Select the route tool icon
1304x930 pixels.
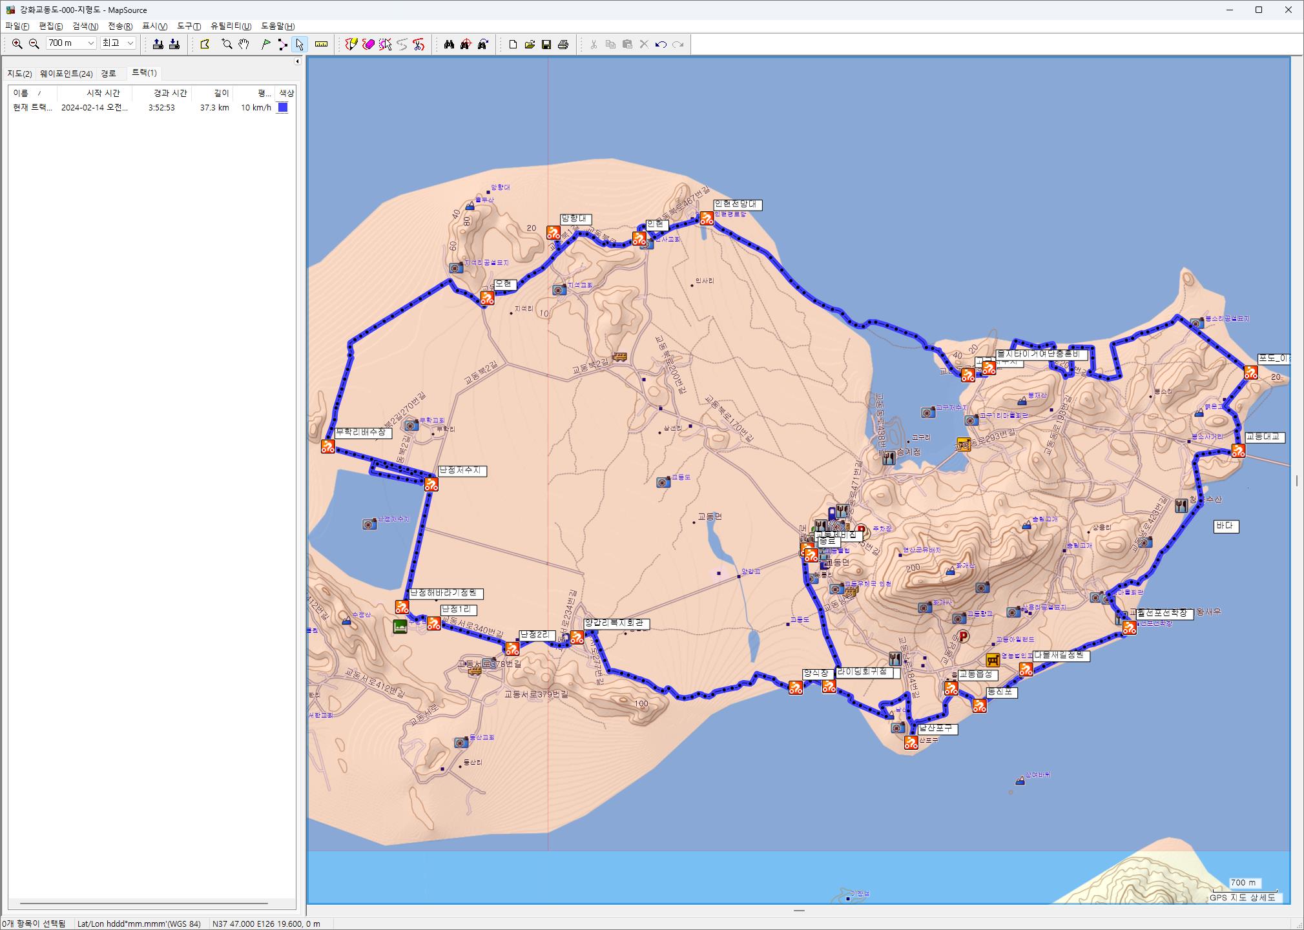[282, 44]
